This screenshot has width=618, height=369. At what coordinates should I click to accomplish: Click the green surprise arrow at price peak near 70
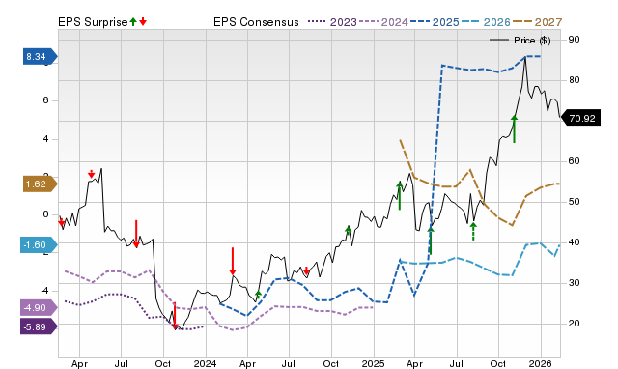click(x=514, y=128)
